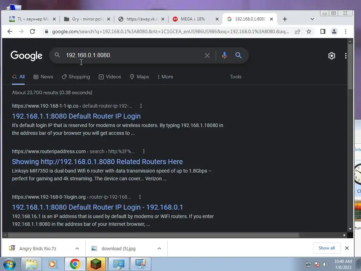361x271 pixels.
Task: Close the downloads bar
Action: [347, 248]
